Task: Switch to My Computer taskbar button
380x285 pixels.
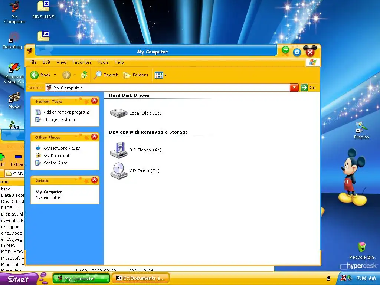Action: coord(81,278)
